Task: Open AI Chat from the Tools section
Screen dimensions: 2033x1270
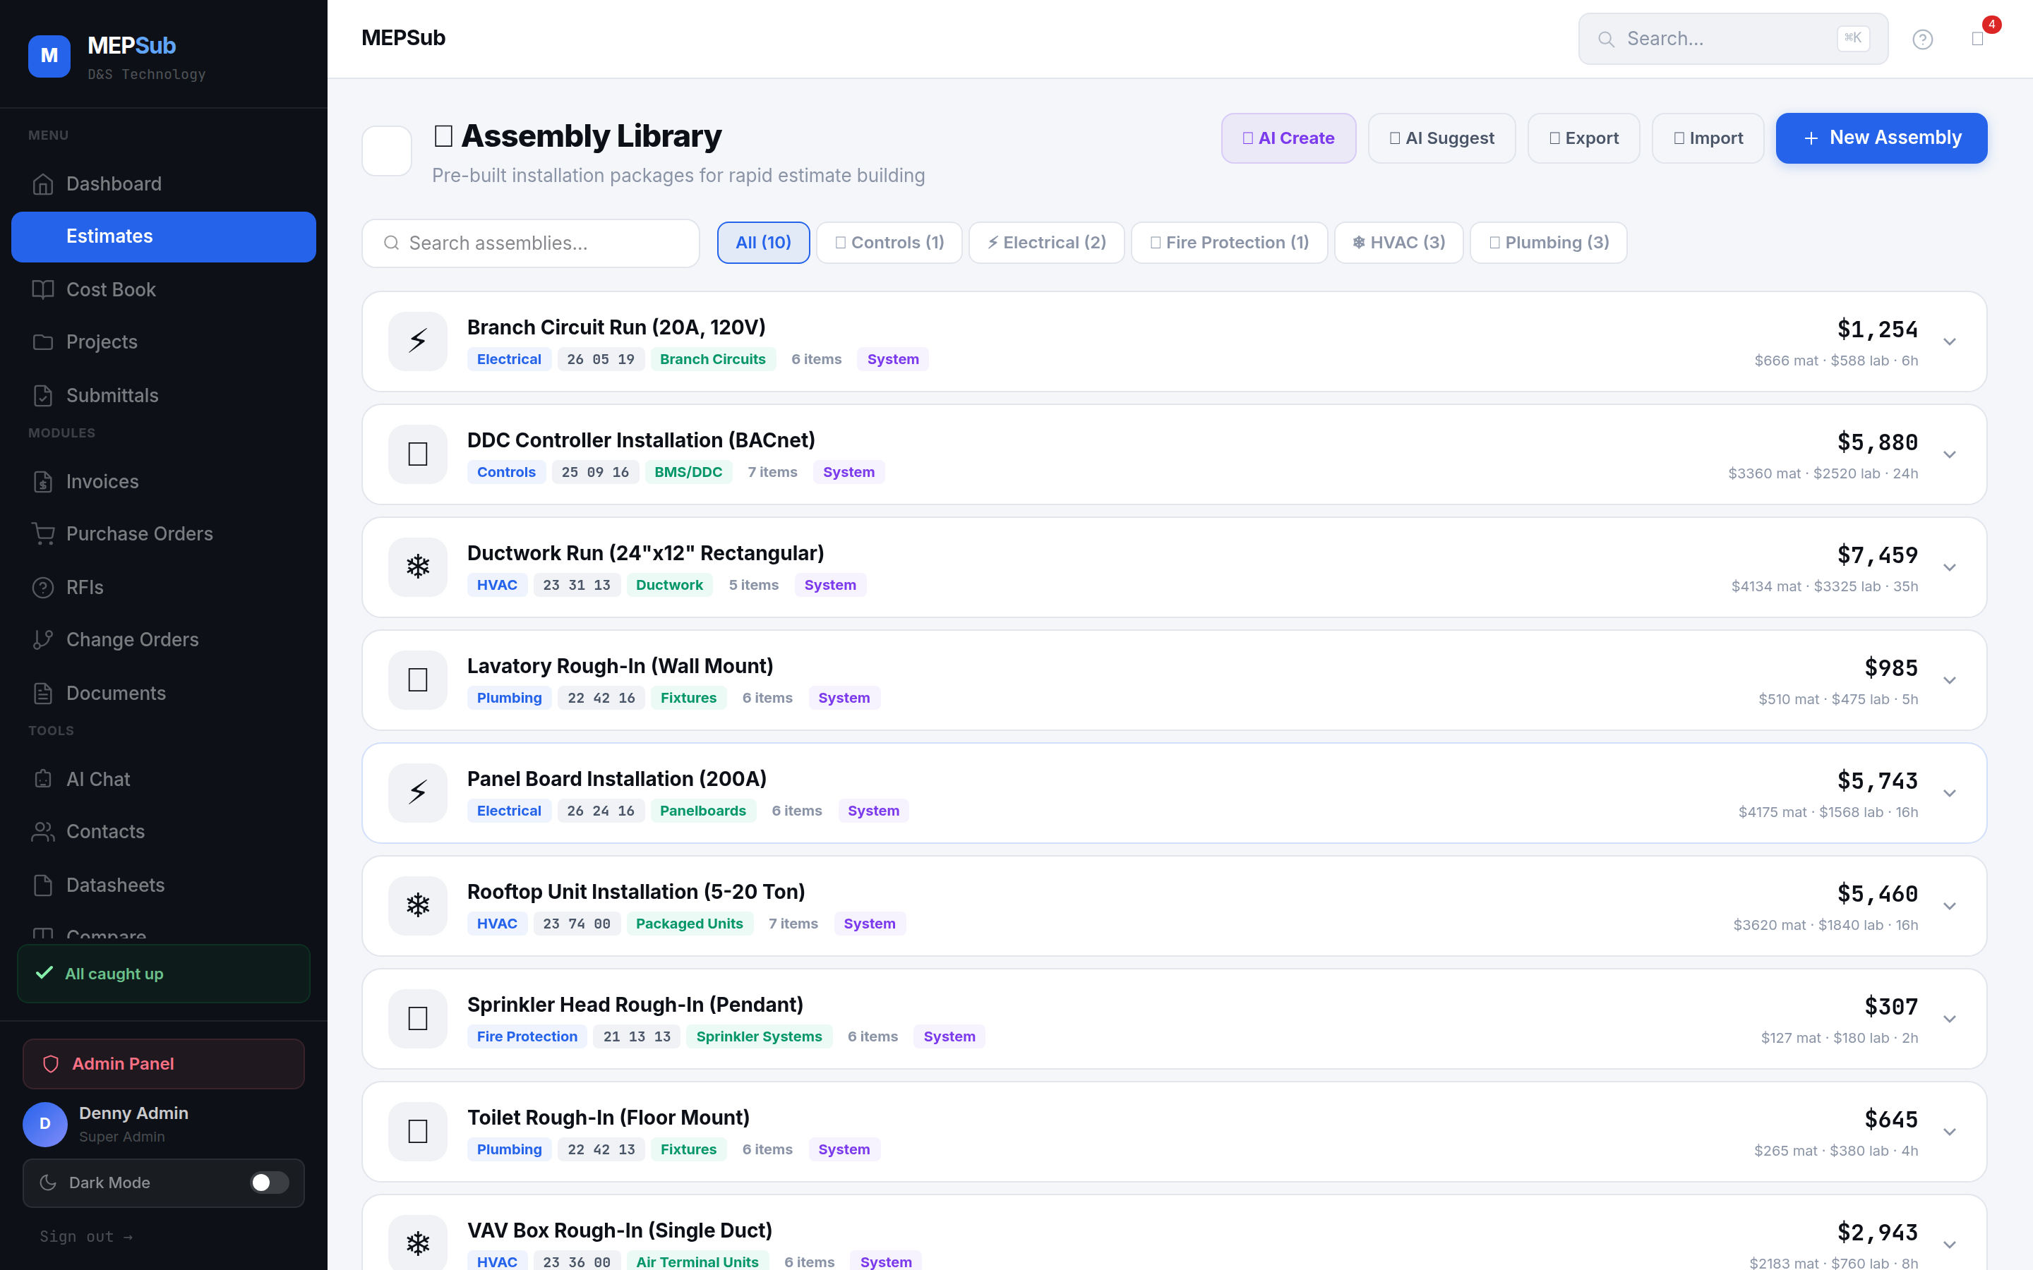Action: (97, 779)
